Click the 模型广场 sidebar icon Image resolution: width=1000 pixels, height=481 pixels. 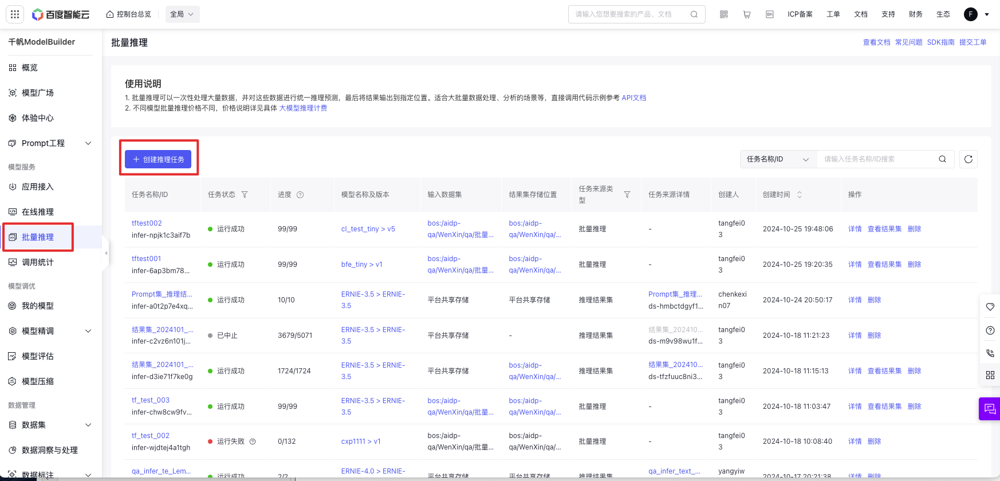(x=13, y=93)
